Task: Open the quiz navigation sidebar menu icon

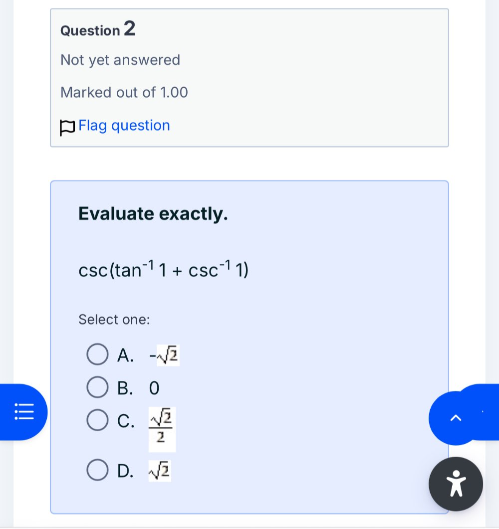Action: (23, 412)
